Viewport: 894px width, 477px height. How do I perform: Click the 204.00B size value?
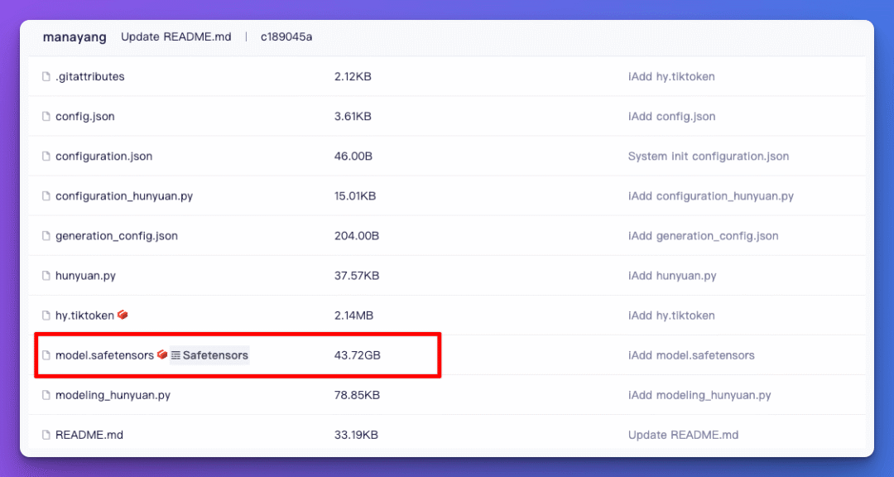coord(356,236)
